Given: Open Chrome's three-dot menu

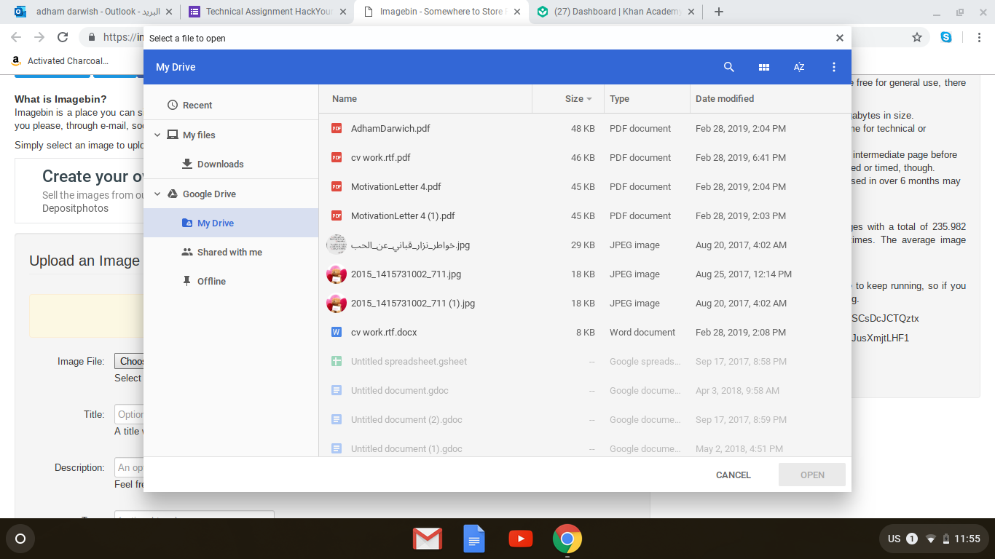Looking at the screenshot, I should [x=979, y=37].
